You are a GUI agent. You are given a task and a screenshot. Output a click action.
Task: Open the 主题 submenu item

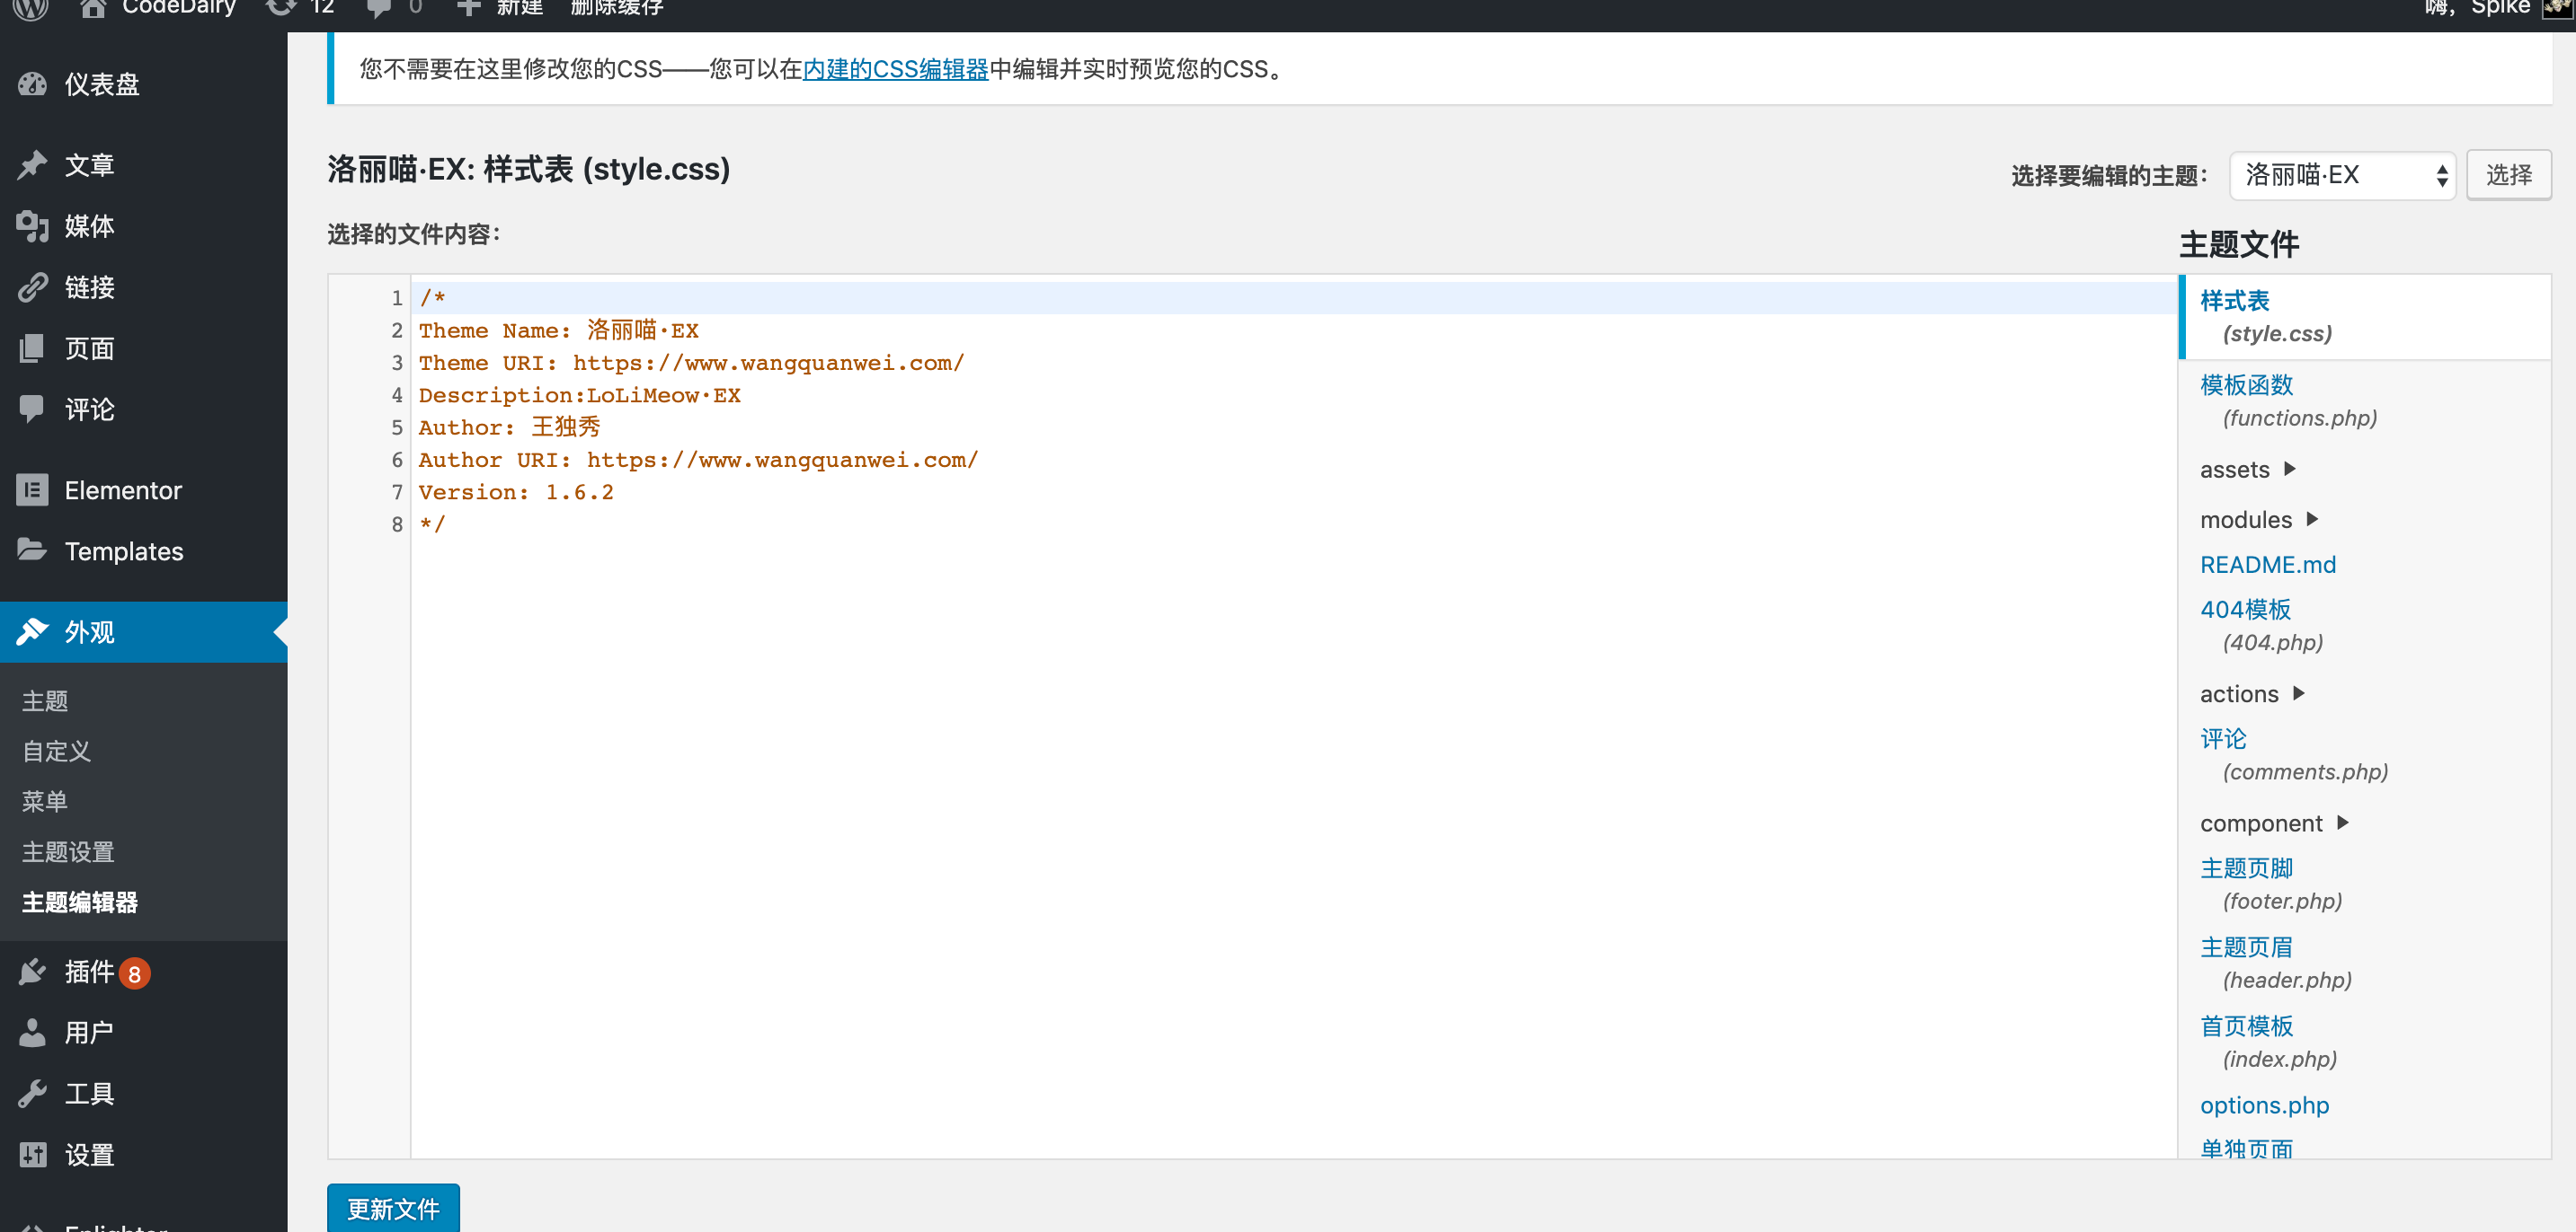click(45, 701)
